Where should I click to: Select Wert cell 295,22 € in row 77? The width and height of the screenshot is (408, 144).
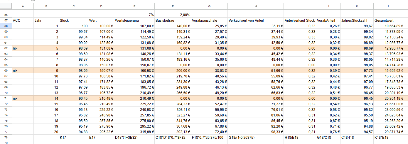pos(101,132)
